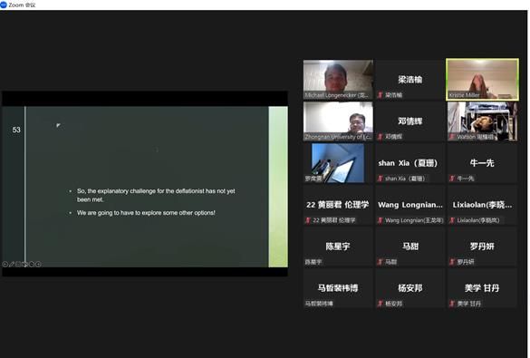Click the shared slide numbered 53
Image resolution: width=530 pixels, height=358 pixels.
(x=145, y=187)
